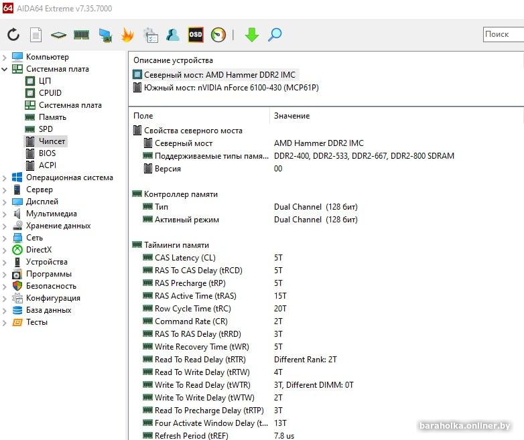
Task: Expand the Хранение данных node
Action: pyautogui.click(x=4, y=226)
